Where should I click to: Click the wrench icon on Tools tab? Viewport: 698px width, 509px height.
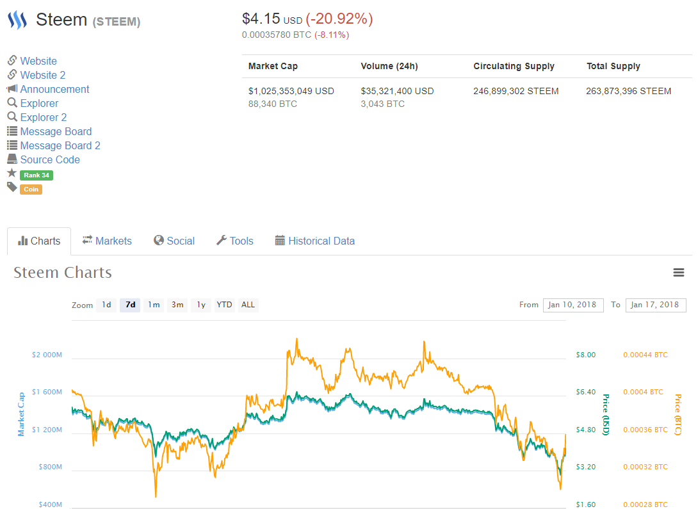[221, 240]
